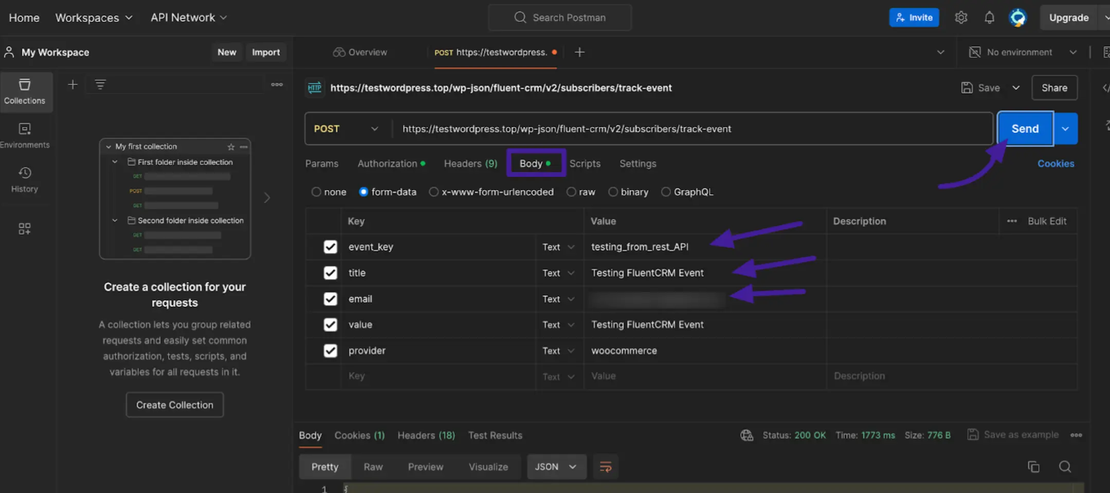1110x493 pixels.
Task: Uncheck the title row checkbox
Action: click(330, 273)
